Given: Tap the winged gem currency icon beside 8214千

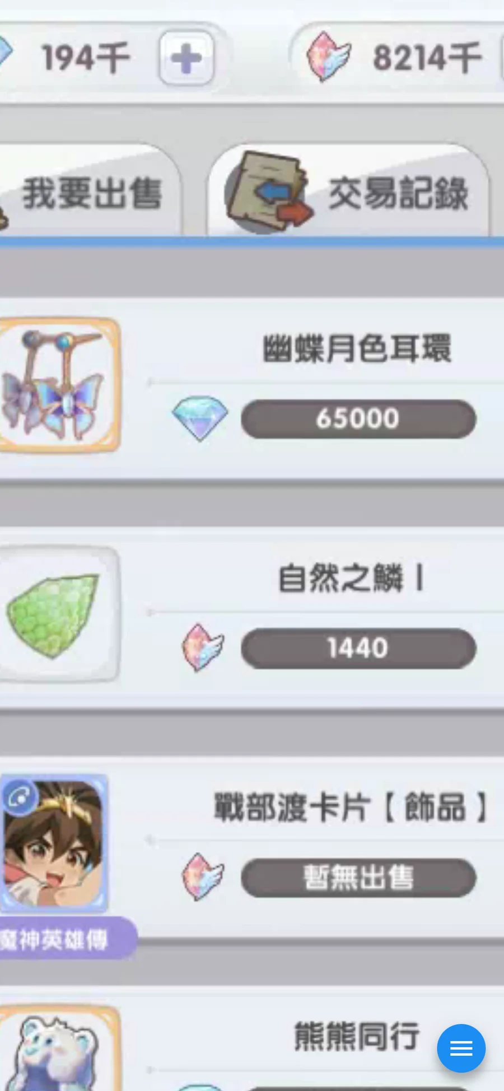Looking at the screenshot, I should (x=329, y=57).
